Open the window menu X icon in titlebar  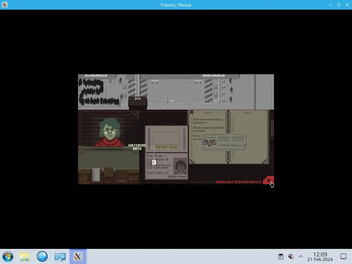pyautogui.click(x=5, y=5)
